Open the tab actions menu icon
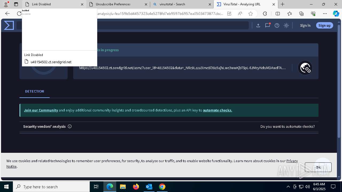Image resolution: width=342 pixels, height=192 pixels. pos(16,4)
